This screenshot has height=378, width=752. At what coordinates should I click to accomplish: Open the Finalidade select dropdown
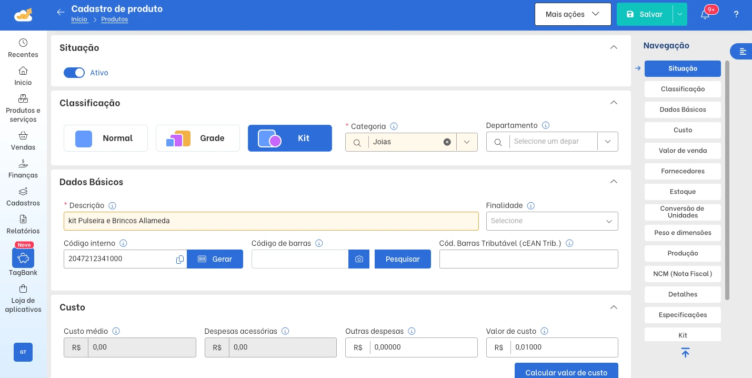552,221
